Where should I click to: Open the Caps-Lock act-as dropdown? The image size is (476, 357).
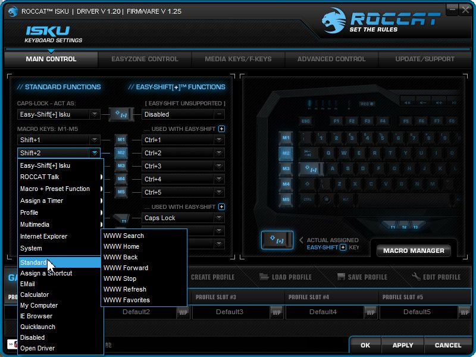coord(58,114)
